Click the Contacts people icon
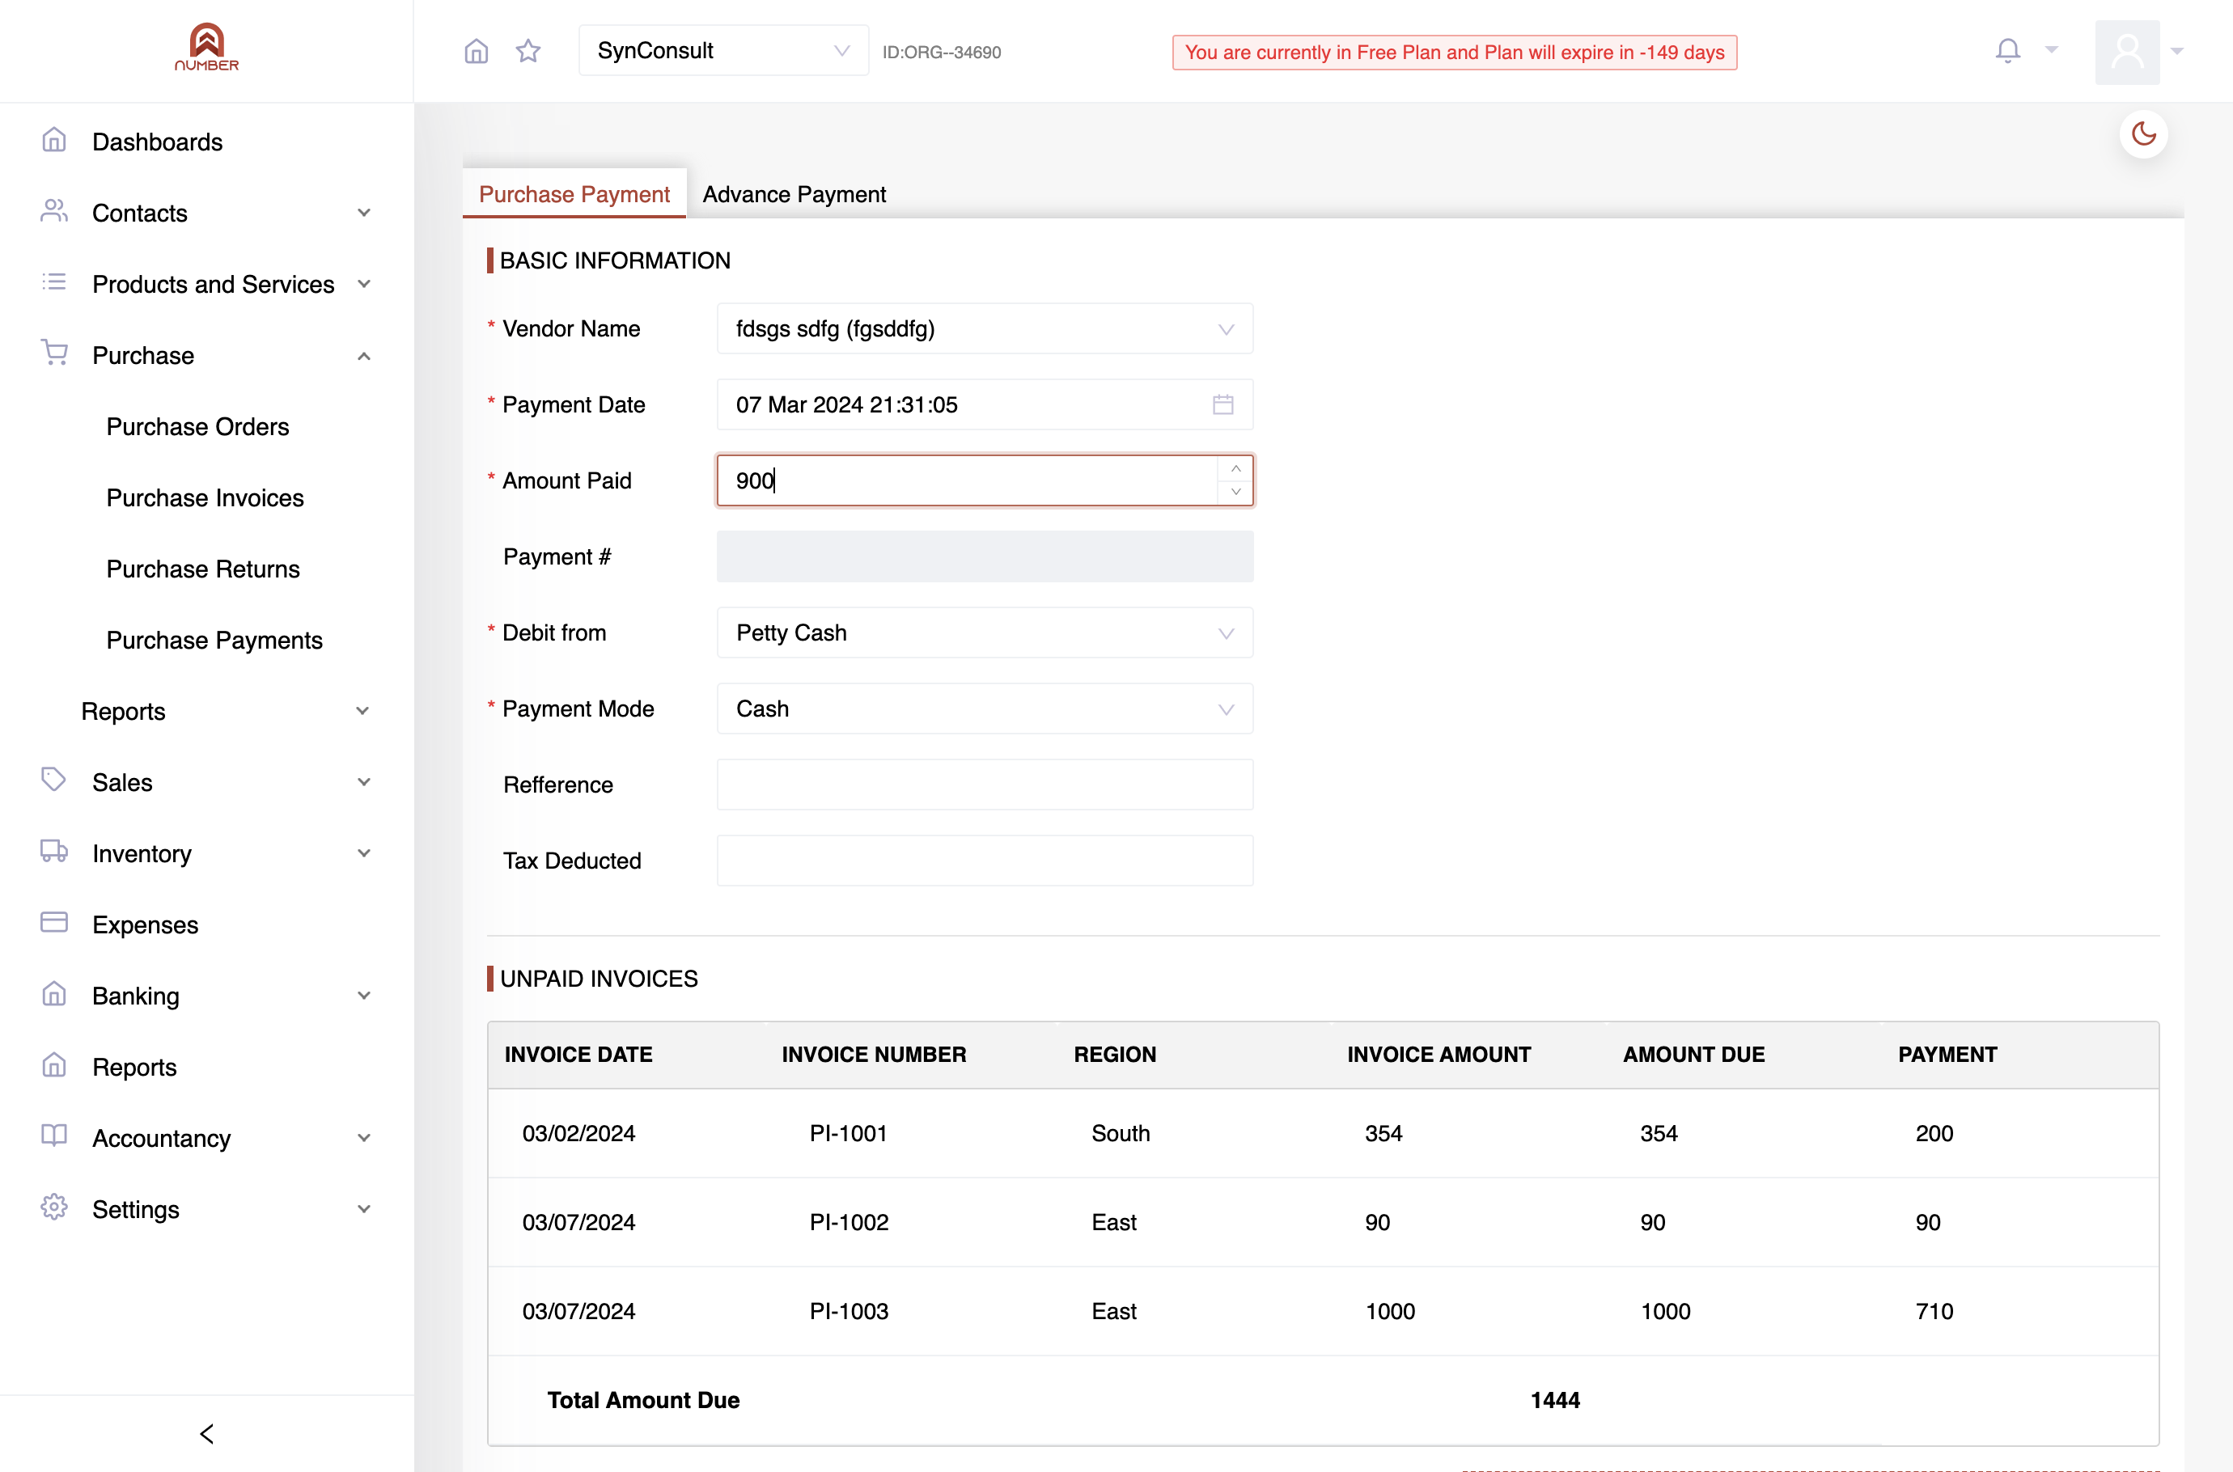 pos(54,211)
